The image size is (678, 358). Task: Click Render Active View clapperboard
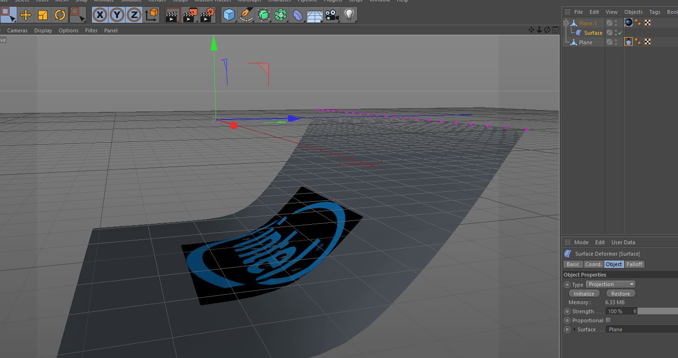coord(173,15)
